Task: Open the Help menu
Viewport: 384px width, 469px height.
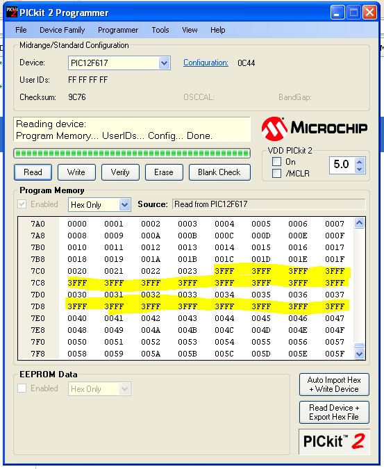Action: [217, 30]
